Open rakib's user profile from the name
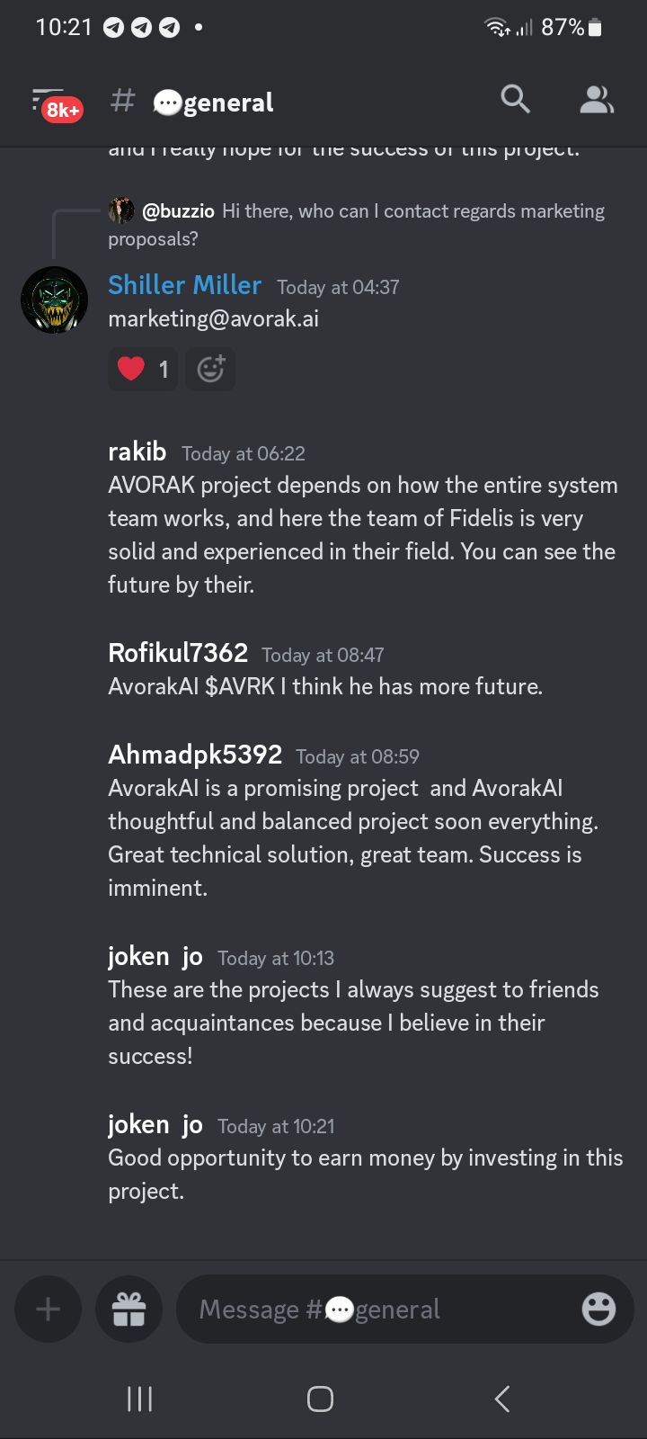Screen dimensions: 647x1439 coord(137,451)
